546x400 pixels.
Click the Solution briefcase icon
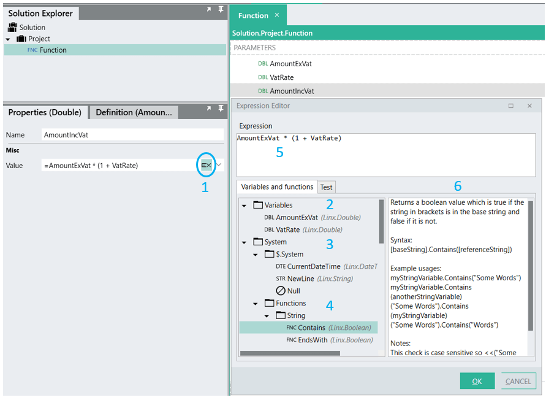pyautogui.click(x=12, y=27)
